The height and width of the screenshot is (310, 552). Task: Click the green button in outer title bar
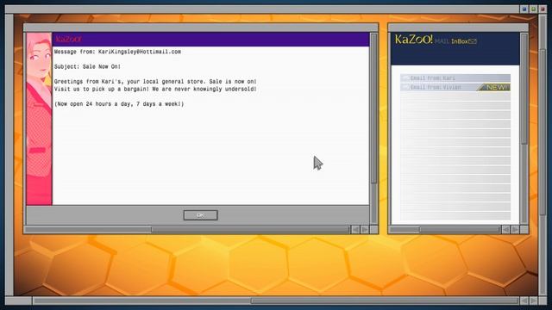point(534,9)
